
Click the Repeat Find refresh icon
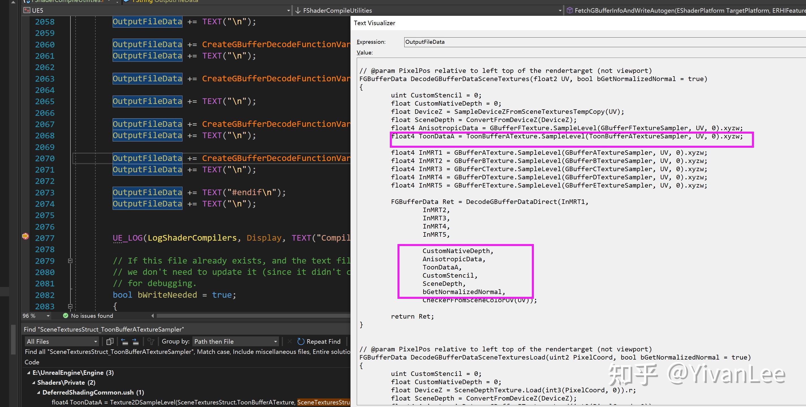301,341
